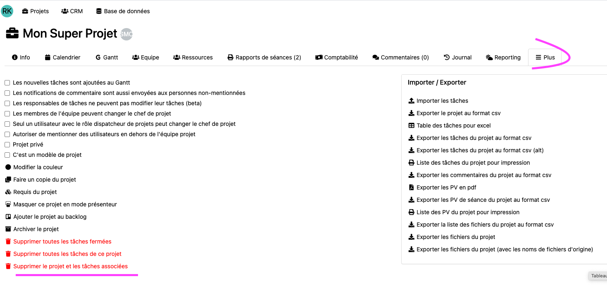Click 'Exporter le projet au format csv' link
Image resolution: width=607 pixels, height=298 pixels.
tap(458, 113)
